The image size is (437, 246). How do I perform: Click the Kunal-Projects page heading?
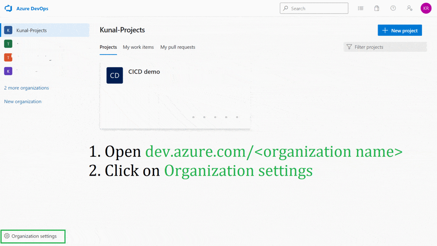122,30
